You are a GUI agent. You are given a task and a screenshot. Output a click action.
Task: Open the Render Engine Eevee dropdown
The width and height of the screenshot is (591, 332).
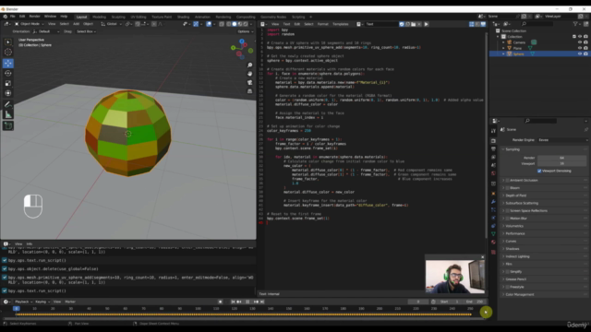(562, 140)
